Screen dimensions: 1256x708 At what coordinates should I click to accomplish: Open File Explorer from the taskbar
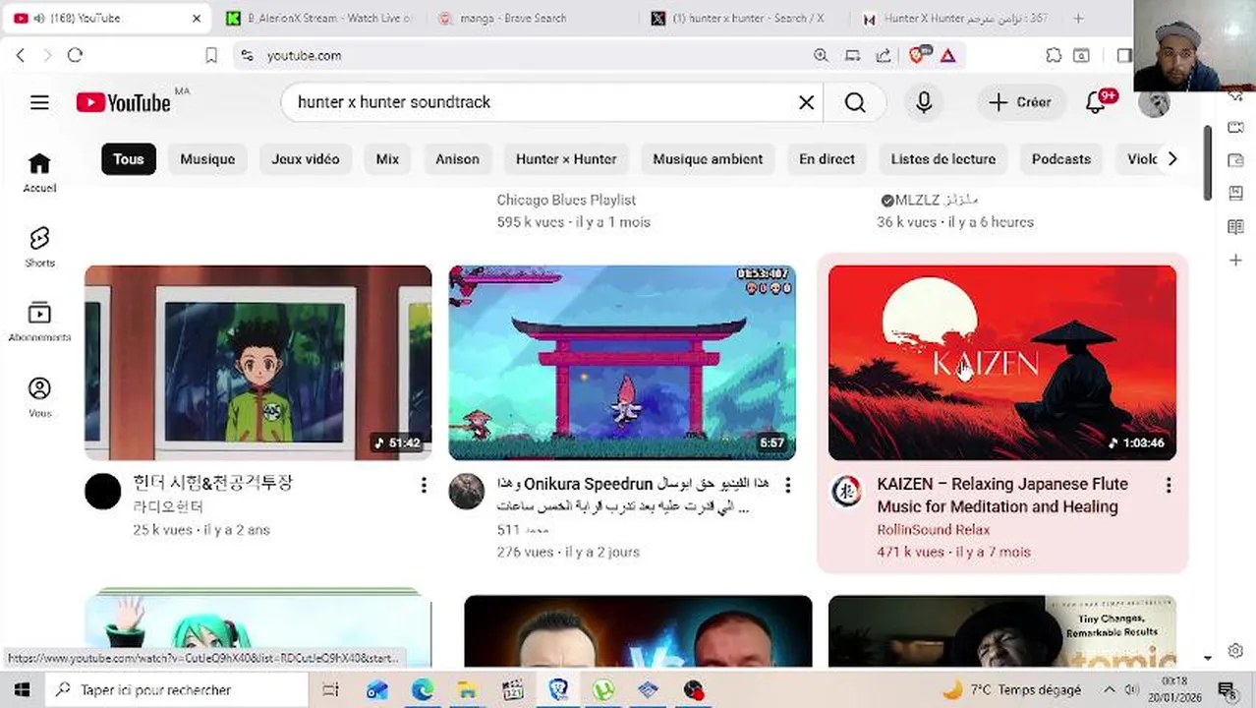pyautogui.click(x=468, y=689)
